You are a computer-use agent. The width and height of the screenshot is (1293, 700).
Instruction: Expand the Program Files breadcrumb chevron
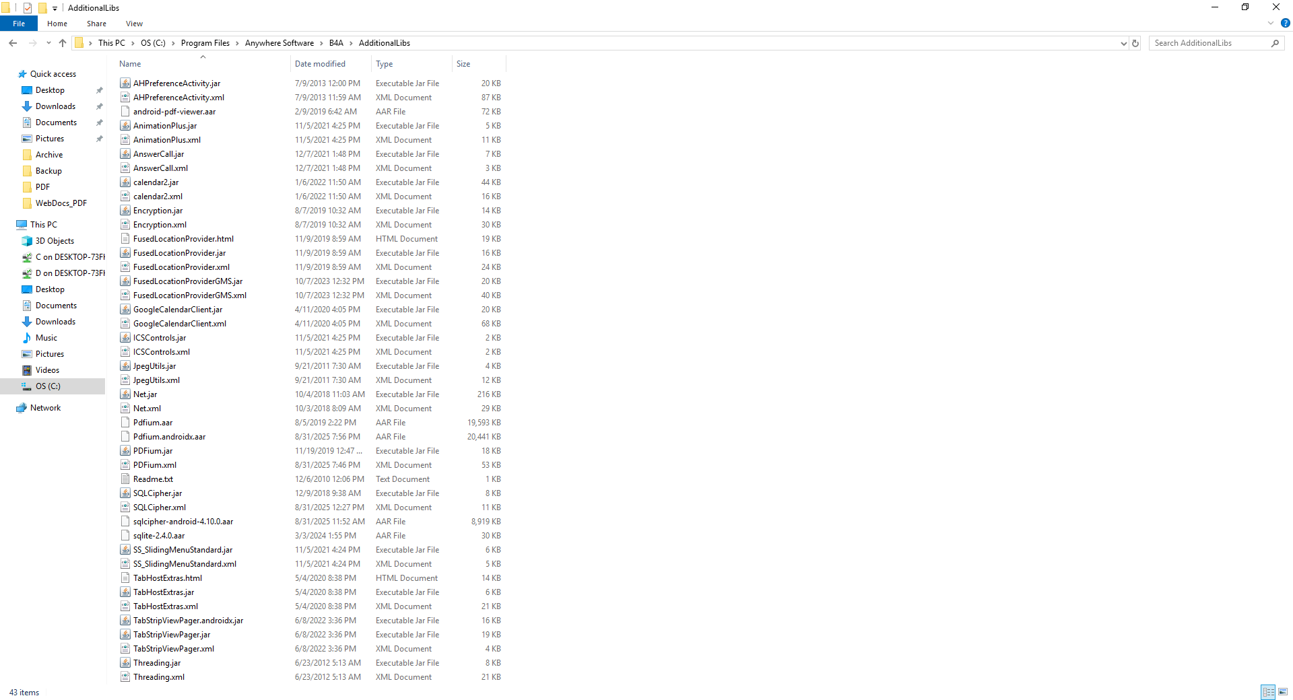pos(236,43)
